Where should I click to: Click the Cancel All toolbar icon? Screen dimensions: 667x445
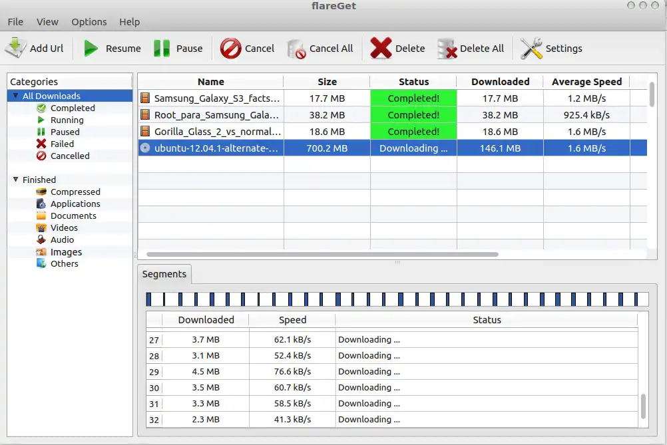point(296,49)
